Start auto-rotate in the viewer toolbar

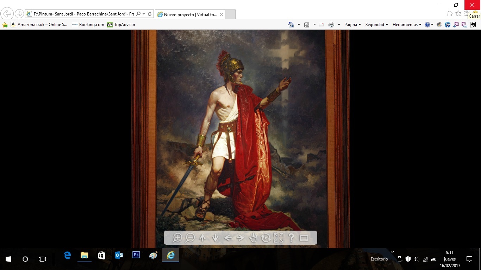tap(266, 238)
